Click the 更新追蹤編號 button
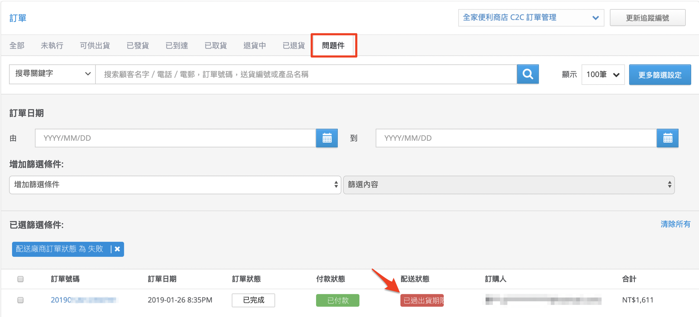This screenshot has height=317, width=699. tap(648, 18)
